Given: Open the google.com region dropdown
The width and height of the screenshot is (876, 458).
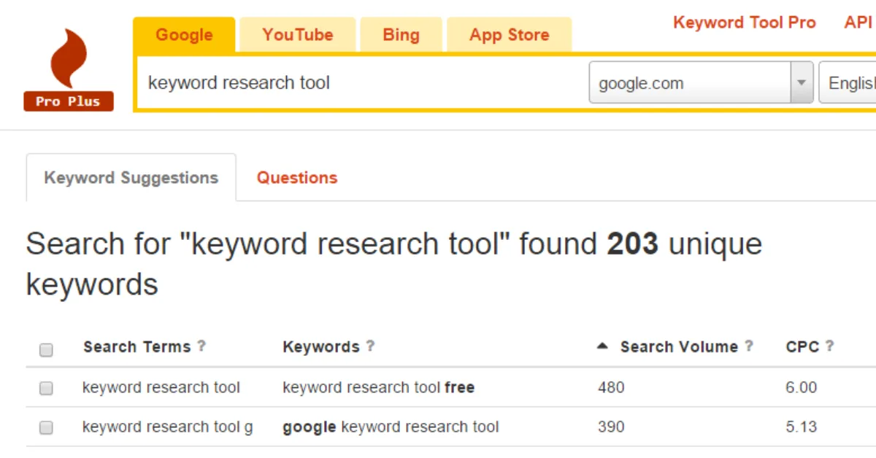Looking at the screenshot, I should coord(801,82).
